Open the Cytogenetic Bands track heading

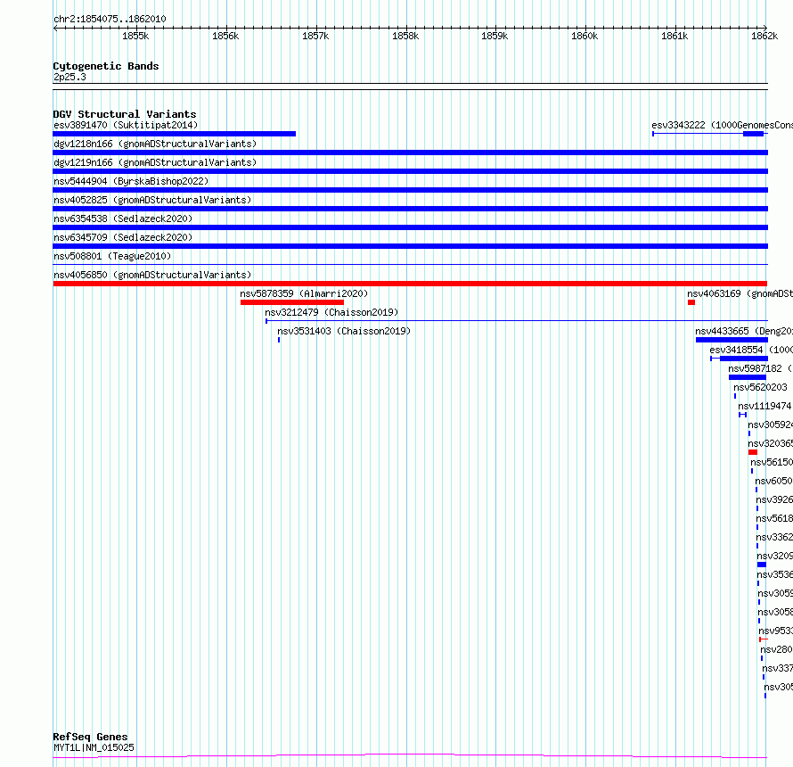[x=106, y=66]
